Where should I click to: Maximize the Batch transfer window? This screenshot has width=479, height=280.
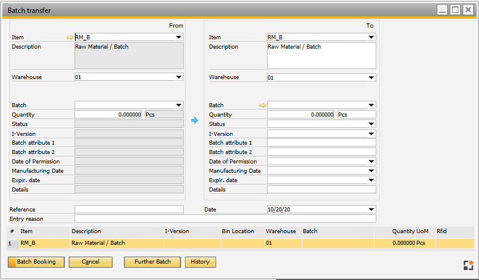456,10
